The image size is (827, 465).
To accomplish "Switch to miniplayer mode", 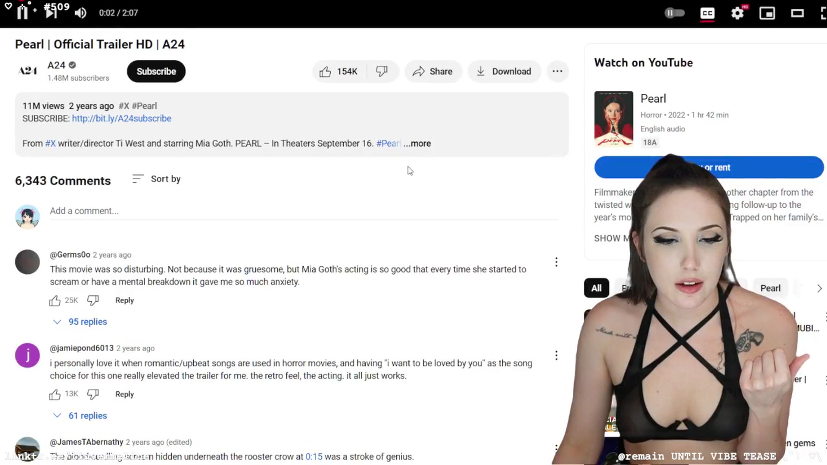I will pyautogui.click(x=767, y=13).
